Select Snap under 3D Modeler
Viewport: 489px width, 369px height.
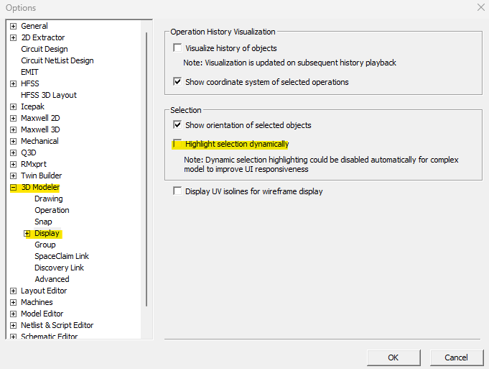43,222
